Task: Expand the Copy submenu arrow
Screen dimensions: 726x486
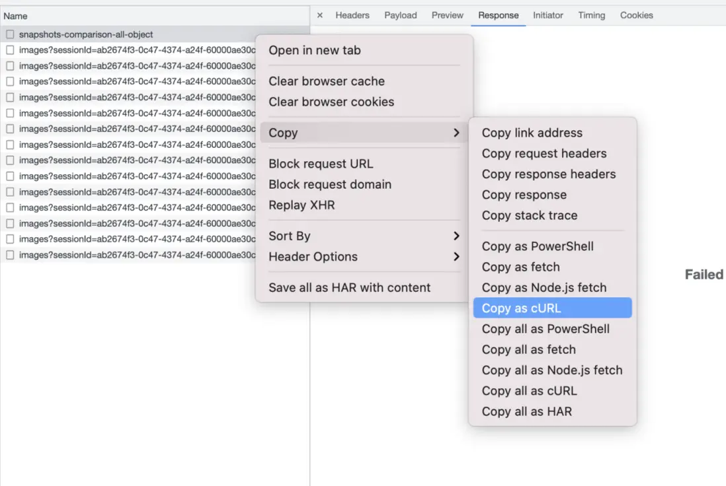Action: click(x=456, y=133)
